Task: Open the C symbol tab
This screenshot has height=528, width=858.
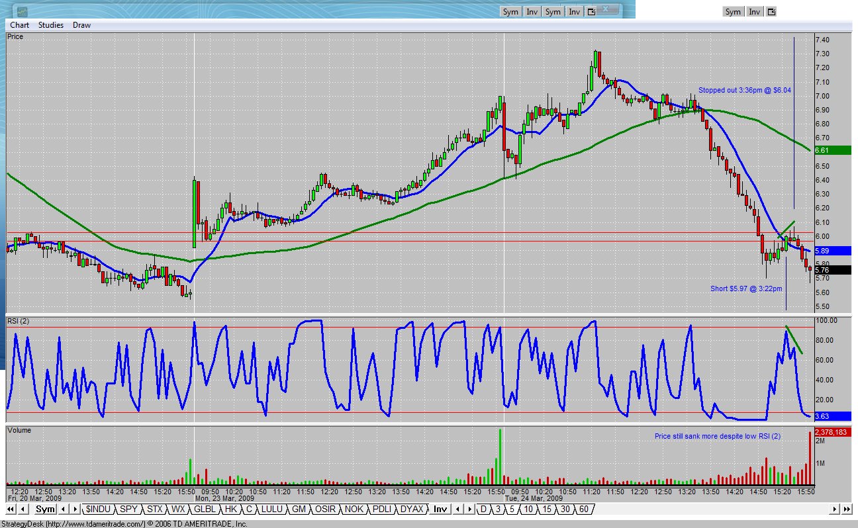Action: tap(249, 509)
